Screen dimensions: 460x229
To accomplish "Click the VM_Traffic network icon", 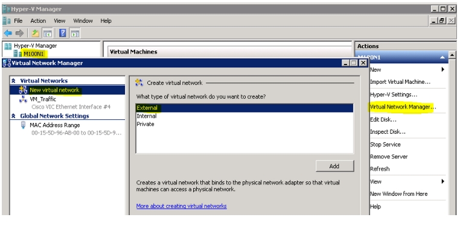I will tap(23, 99).
